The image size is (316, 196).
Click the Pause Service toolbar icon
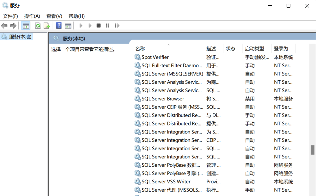pyautogui.click(x=108, y=26)
